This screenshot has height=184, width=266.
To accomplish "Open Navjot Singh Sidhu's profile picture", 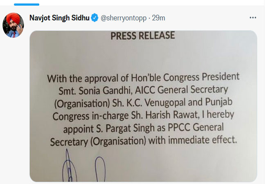I will pos(13,25).
